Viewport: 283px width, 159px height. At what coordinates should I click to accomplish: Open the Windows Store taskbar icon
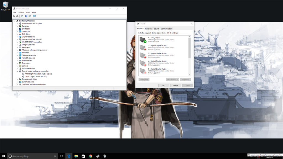point(83,156)
